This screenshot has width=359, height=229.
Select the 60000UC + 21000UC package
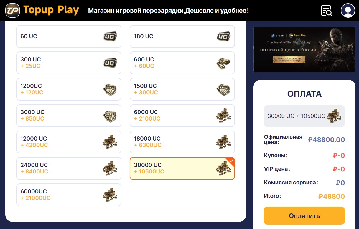pyautogui.click(x=69, y=195)
